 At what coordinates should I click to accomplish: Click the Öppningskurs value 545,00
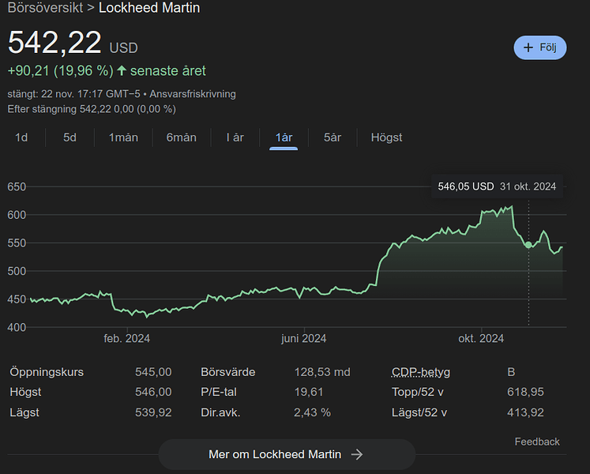tap(153, 372)
